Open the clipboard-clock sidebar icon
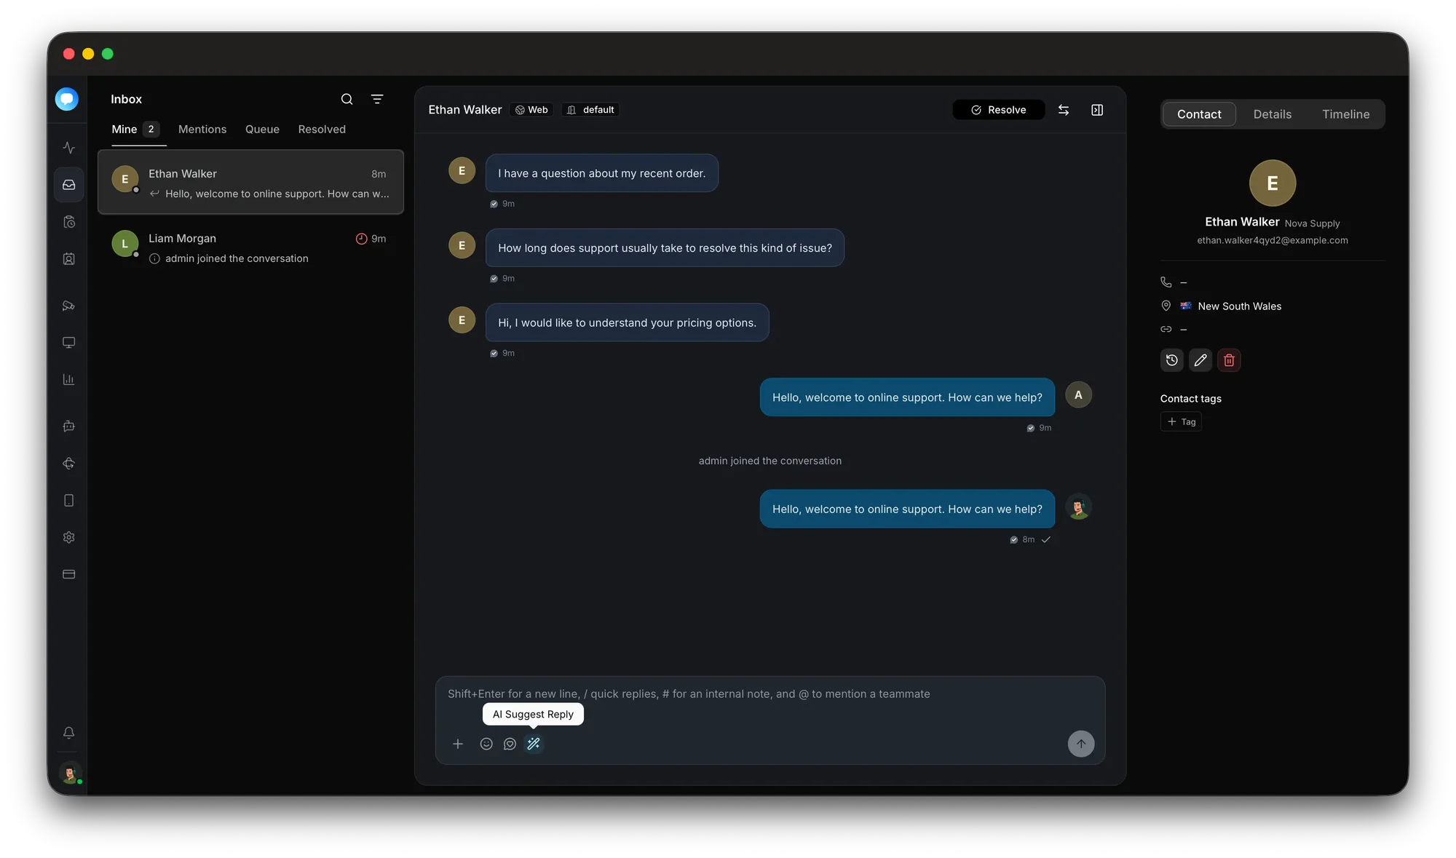Viewport: 1456px width, 858px height. coord(69,222)
